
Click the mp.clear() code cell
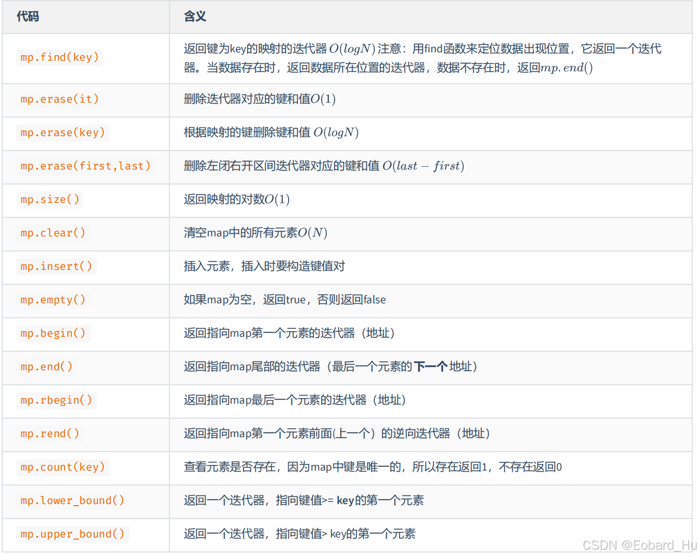tap(52, 233)
